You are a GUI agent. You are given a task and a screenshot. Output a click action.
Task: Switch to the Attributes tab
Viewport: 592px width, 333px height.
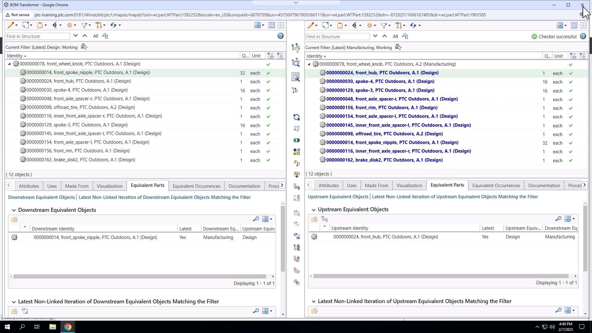tap(29, 186)
